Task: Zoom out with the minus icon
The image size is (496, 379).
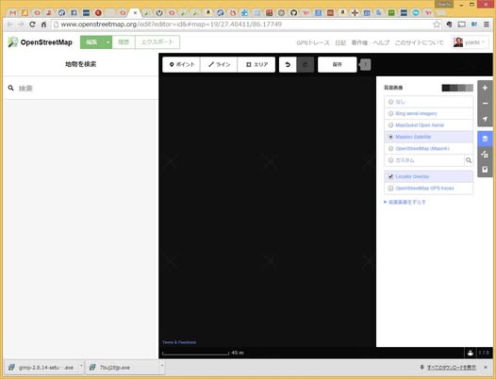Action: [485, 104]
